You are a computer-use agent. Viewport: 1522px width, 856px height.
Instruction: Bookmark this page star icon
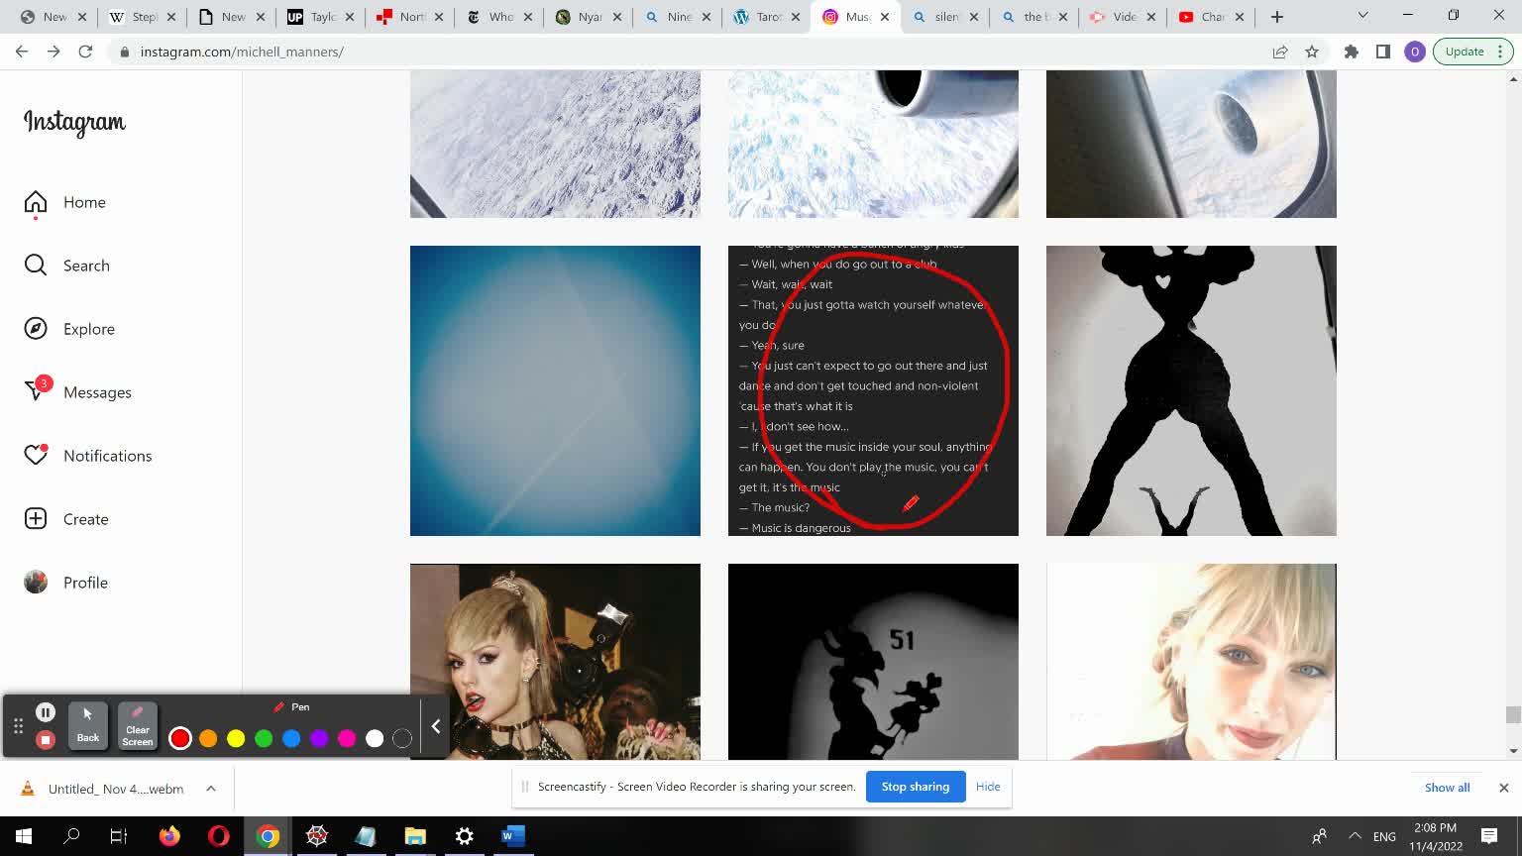1312,52
